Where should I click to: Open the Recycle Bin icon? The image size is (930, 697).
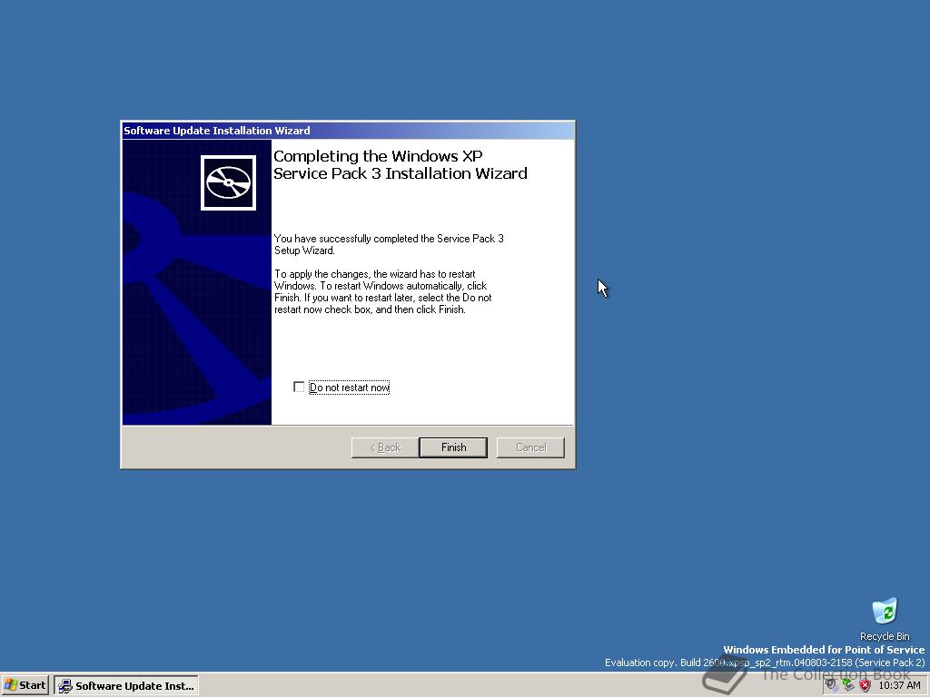[x=884, y=611]
